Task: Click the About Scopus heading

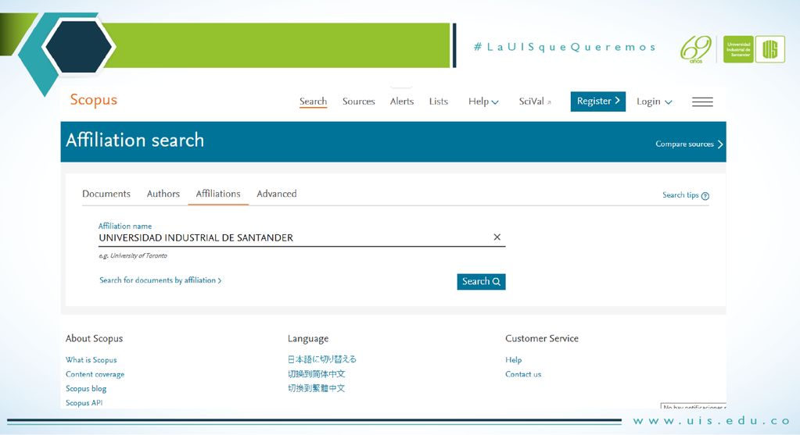Action: pyautogui.click(x=94, y=338)
